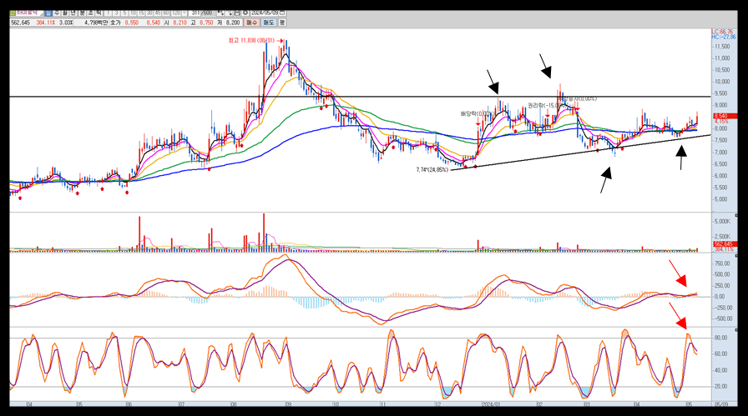Viewport: 748px width, 416px height.
Task: Click the 2024/01 date label on time axis
Action: tap(491, 404)
